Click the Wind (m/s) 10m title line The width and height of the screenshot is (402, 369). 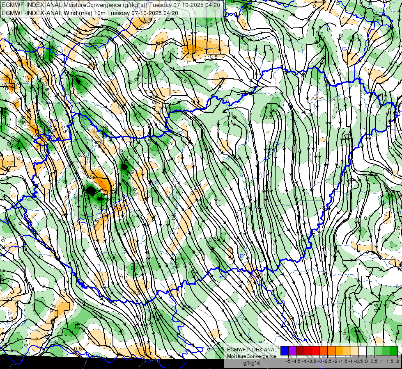click(90, 13)
